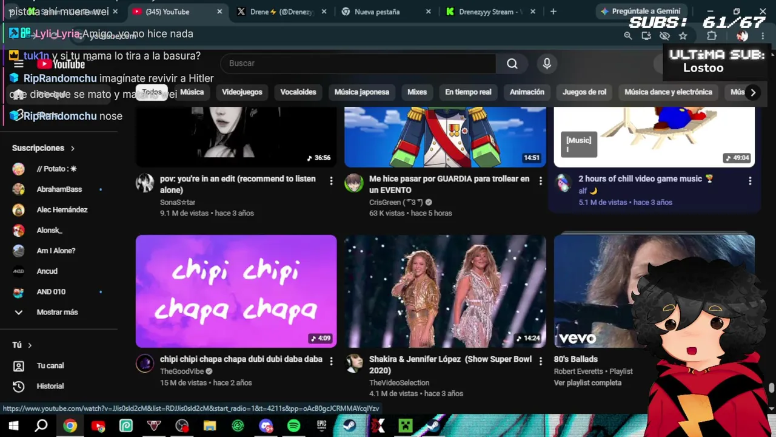Image resolution: width=776 pixels, height=437 pixels.
Task: Open Ver playlist completa link
Action: coord(587,382)
